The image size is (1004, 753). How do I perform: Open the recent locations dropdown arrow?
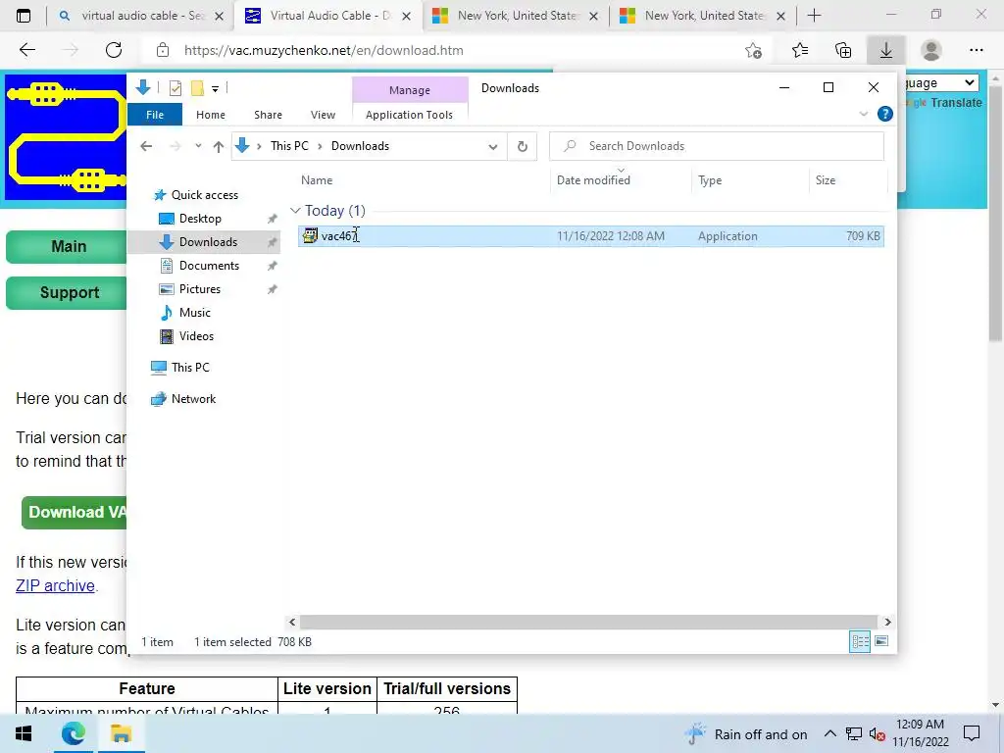(198, 146)
